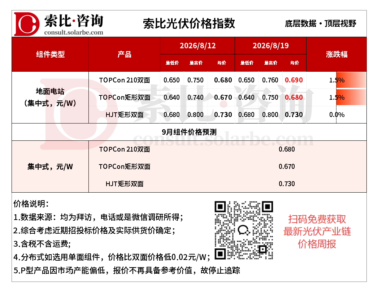
Task: Select note 2 about bidding prices
Action: pyautogui.click(x=94, y=230)
